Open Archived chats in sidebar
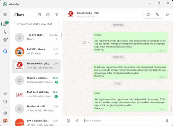Screen dimensions: 173x126 [5, 102]
